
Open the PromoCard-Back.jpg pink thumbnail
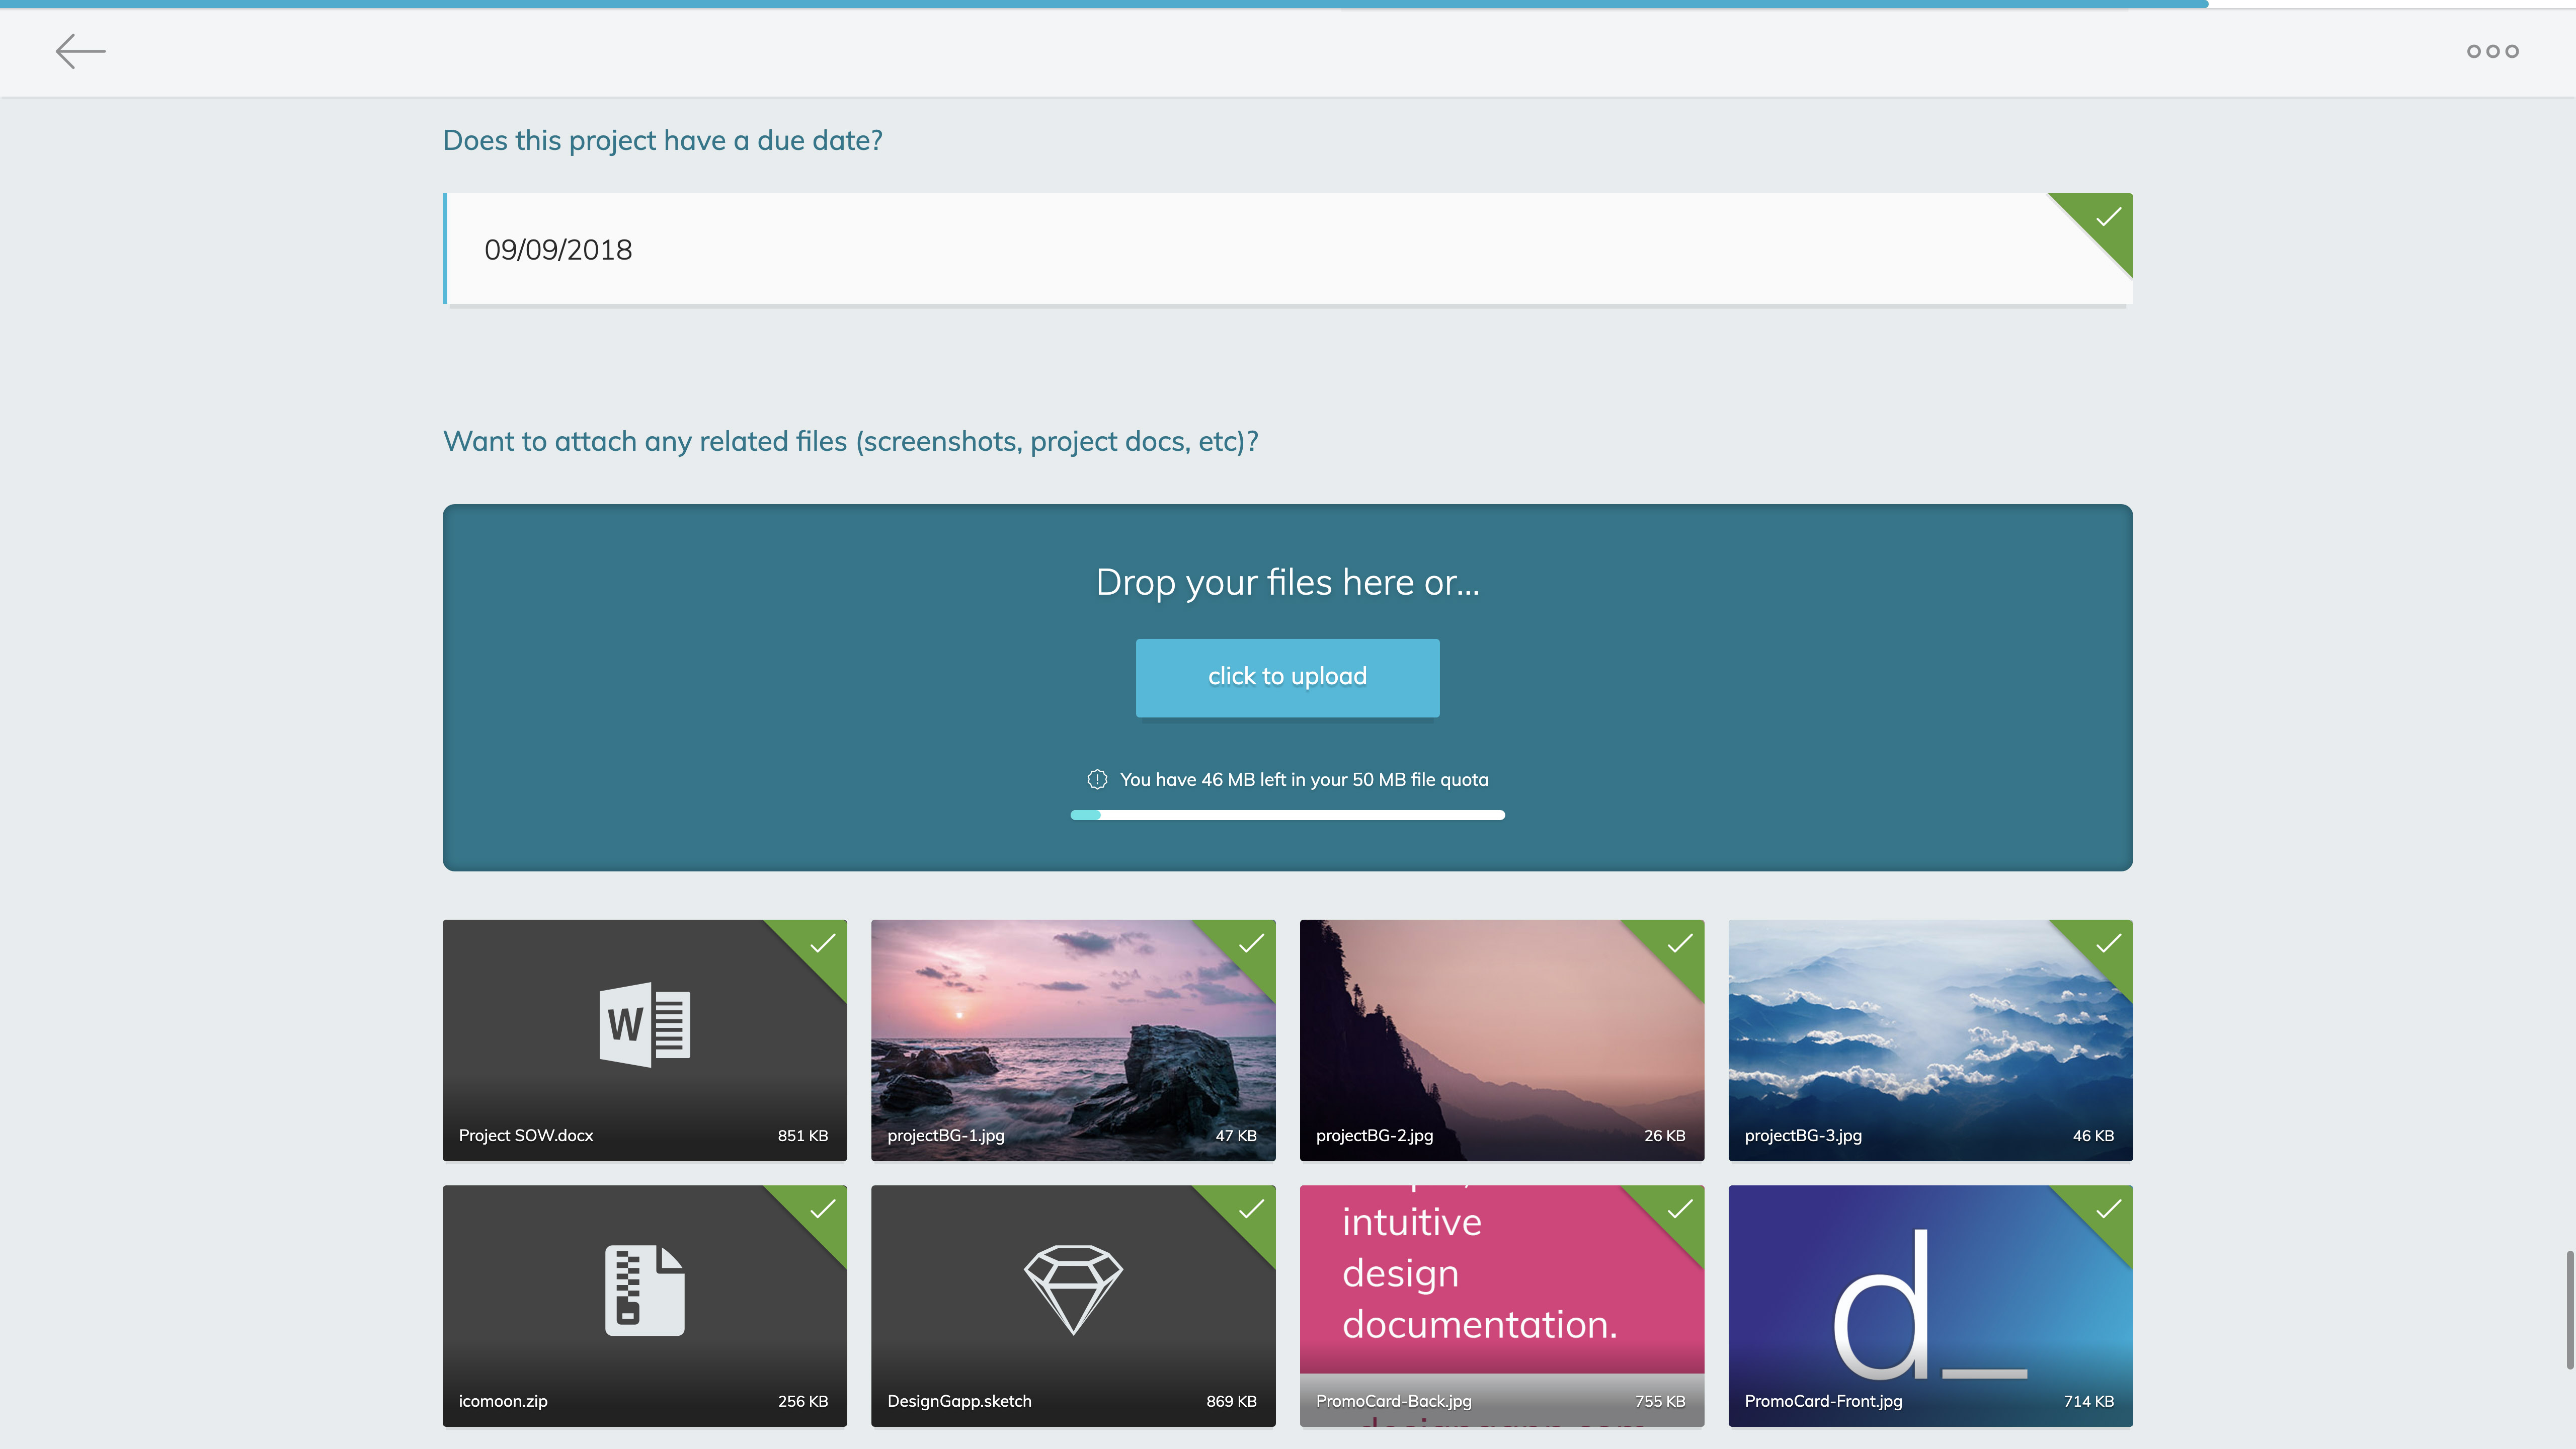(1502, 1306)
